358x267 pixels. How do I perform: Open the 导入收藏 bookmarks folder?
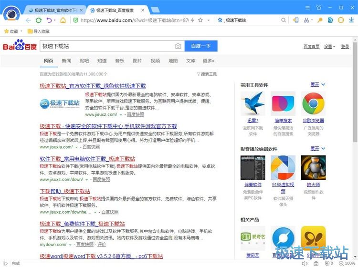pyautogui.click(x=38, y=31)
